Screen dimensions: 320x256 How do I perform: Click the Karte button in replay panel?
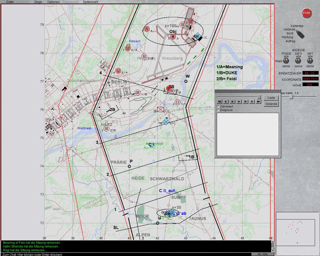(271, 98)
